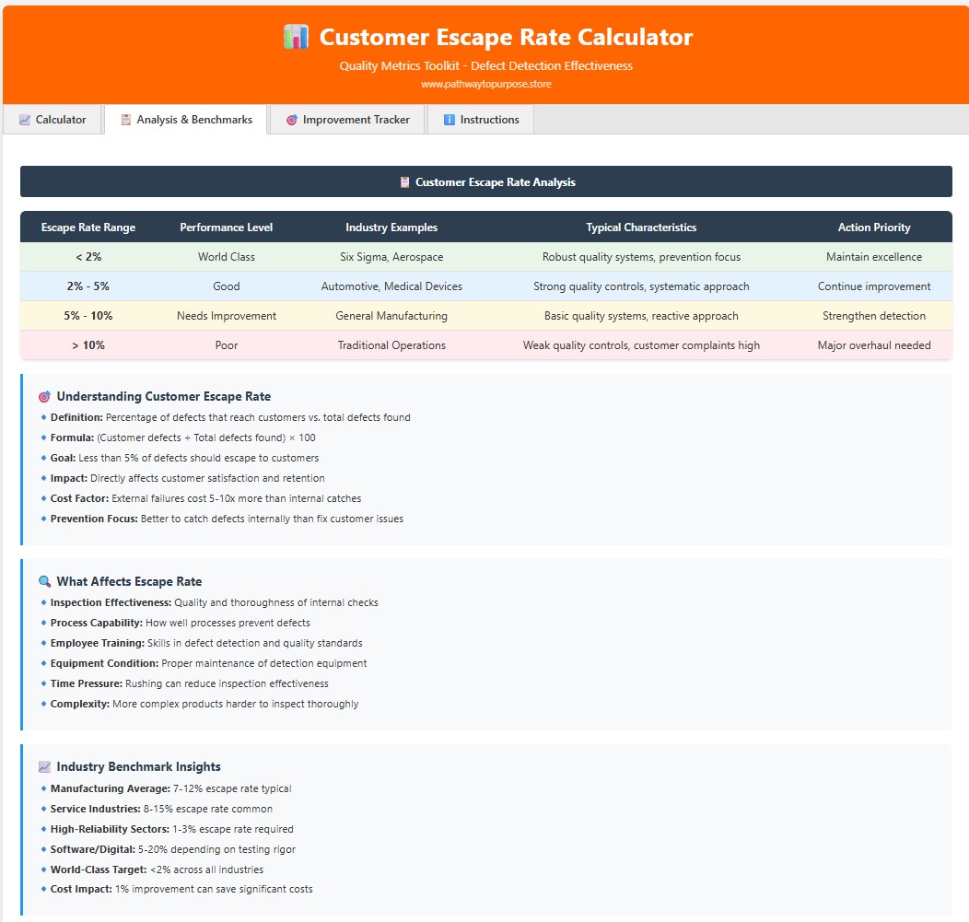Select the Poor row's Major overhaul needed cell
The width and height of the screenshot is (969, 922).
[873, 345]
